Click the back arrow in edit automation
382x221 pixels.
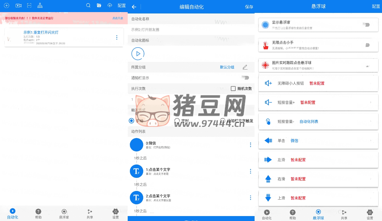[x=134, y=7]
